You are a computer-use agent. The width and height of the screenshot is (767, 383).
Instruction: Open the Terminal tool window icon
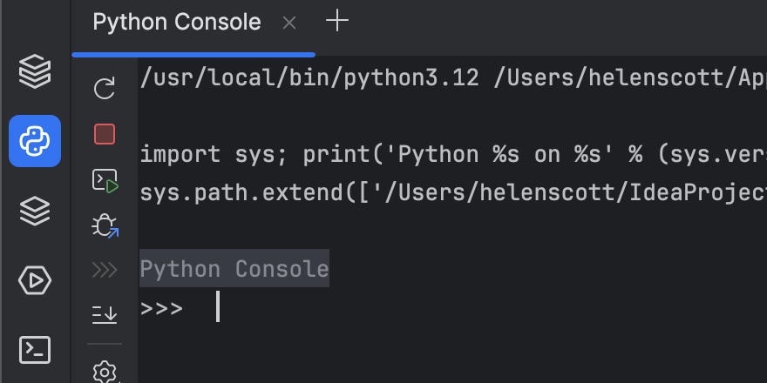pyautogui.click(x=35, y=349)
